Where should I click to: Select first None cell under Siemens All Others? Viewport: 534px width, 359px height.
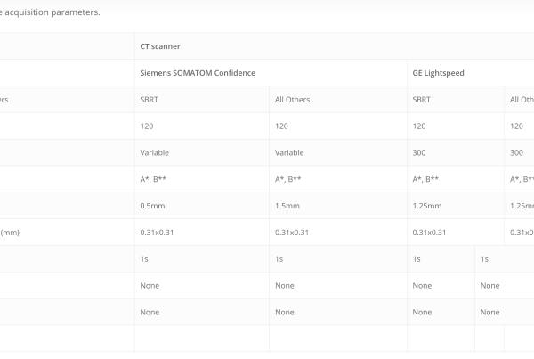[x=338, y=285]
